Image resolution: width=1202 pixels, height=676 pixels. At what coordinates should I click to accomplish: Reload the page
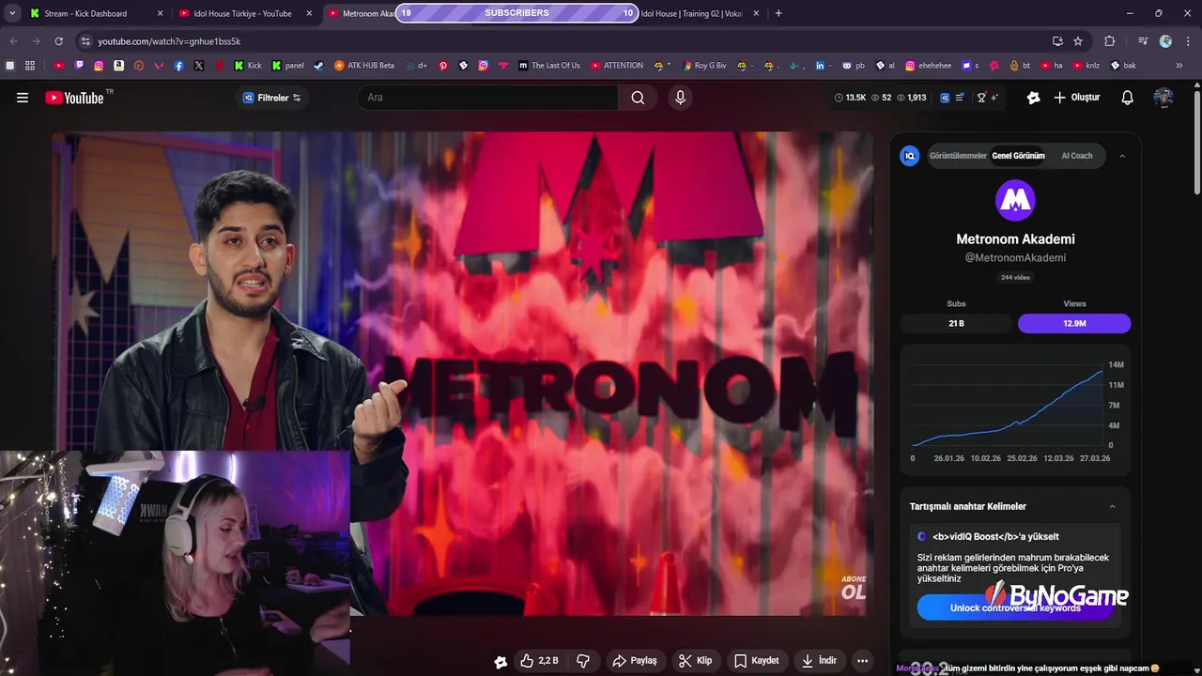[59, 41]
